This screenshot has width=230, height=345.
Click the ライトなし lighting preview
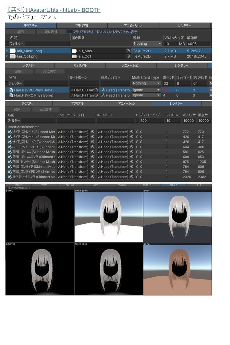40,216
